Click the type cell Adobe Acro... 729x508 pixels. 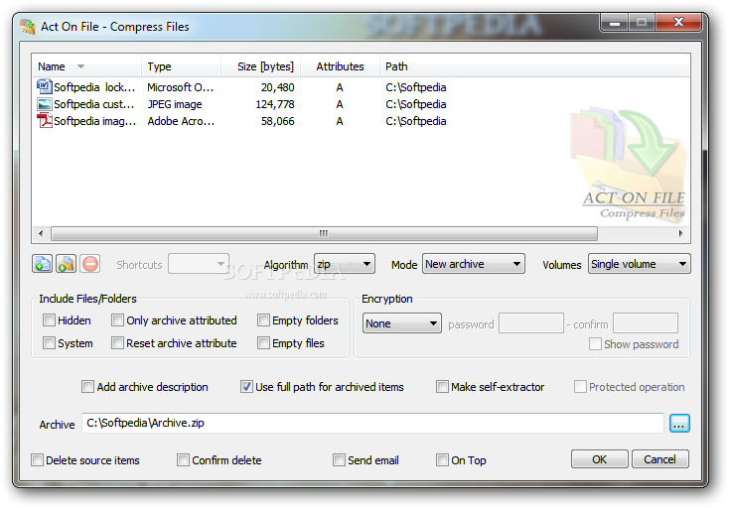coord(181,121)
